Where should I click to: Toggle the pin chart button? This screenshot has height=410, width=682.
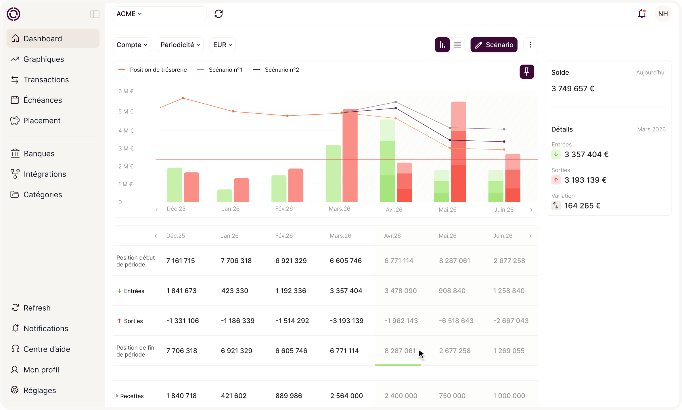click(x=527, y=71)
